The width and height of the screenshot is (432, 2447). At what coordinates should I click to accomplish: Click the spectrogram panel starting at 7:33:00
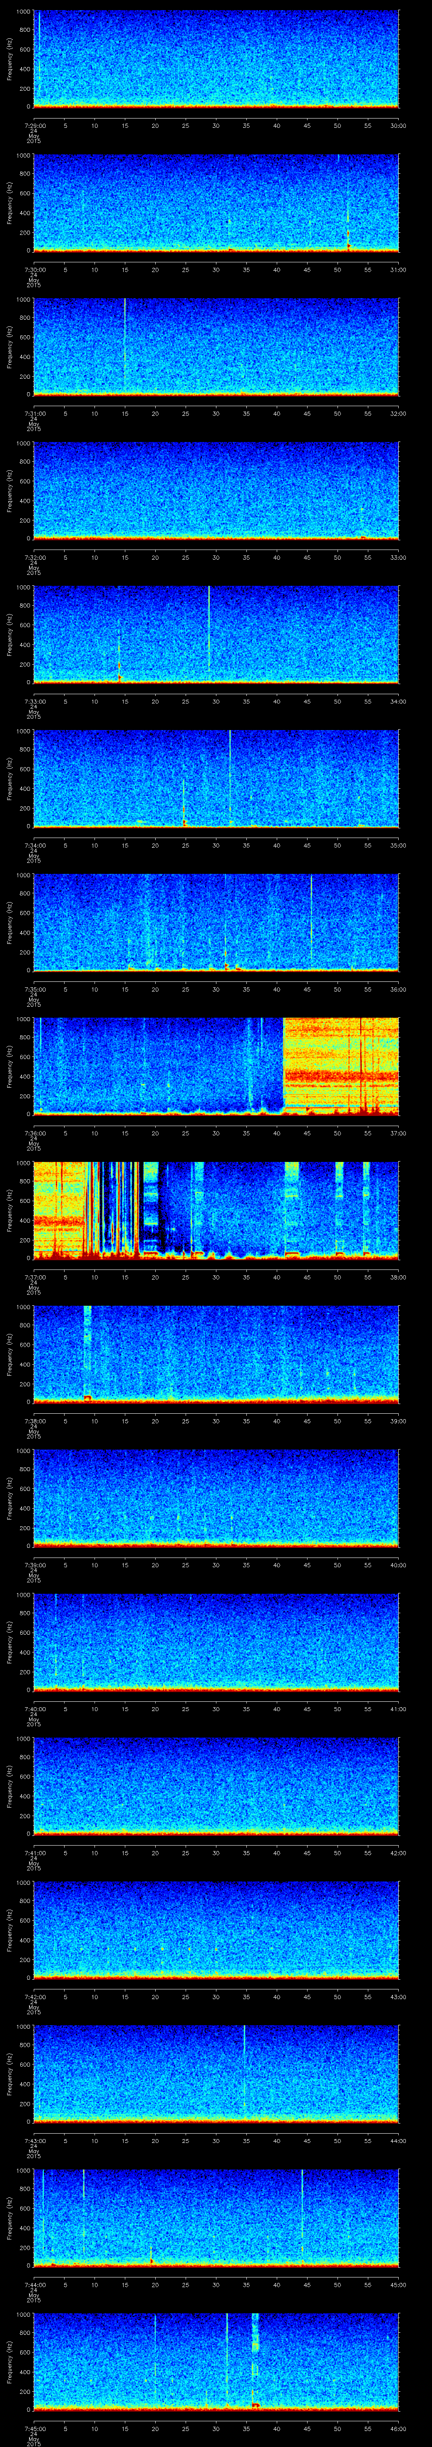point(216,635)
